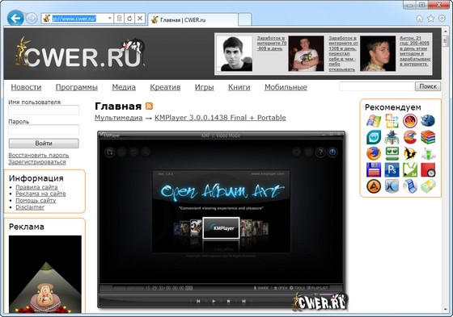Switch to the Главная | CWER.ru tab

coord(193,20)
